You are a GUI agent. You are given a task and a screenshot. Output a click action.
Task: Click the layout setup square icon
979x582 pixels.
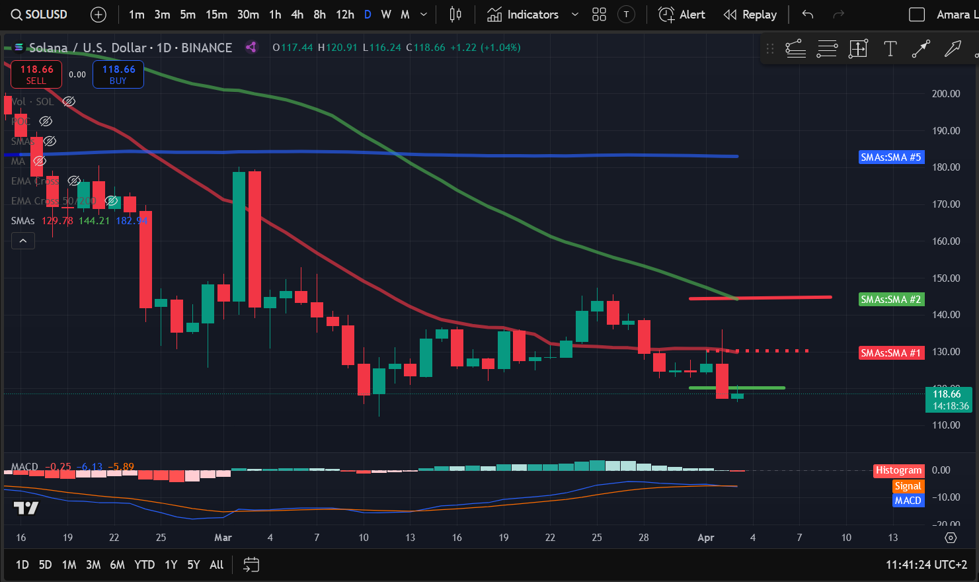click(917, 15)
